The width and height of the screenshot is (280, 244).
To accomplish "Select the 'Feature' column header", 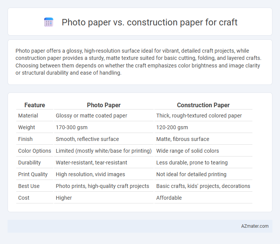I will (35, 105).
